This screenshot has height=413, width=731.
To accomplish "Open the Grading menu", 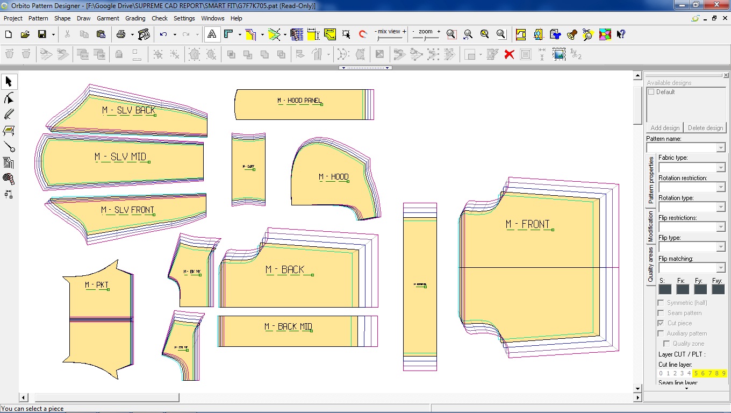I will (x=135, y=18).
